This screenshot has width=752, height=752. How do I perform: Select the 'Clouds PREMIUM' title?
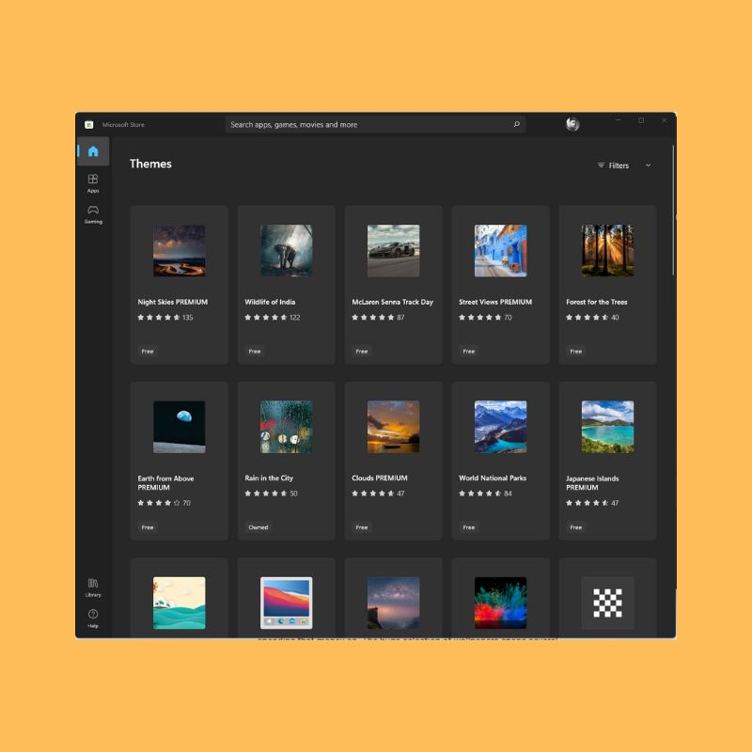pyautogui.click(x=380, y=478)
